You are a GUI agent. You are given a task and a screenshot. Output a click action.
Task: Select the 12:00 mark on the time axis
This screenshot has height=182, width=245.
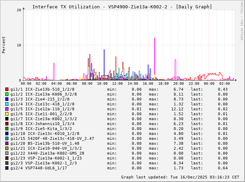coord(117,84)
